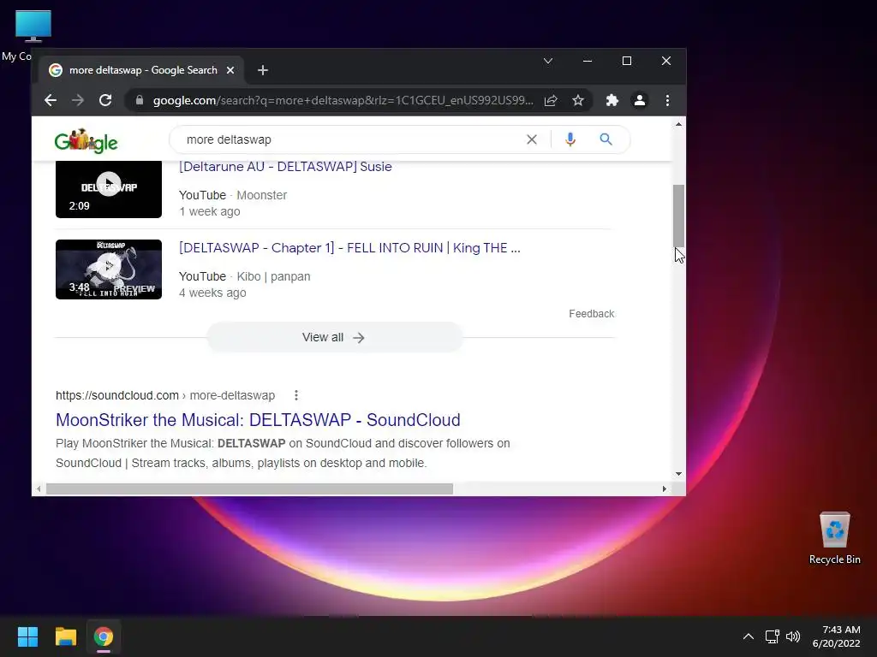
Task: Click the '4 weeks ago' text
Action: (x=212, y=293)
